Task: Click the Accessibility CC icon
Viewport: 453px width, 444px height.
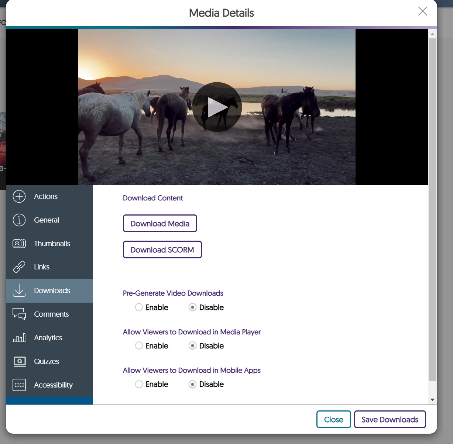Action: pos(19,385)
